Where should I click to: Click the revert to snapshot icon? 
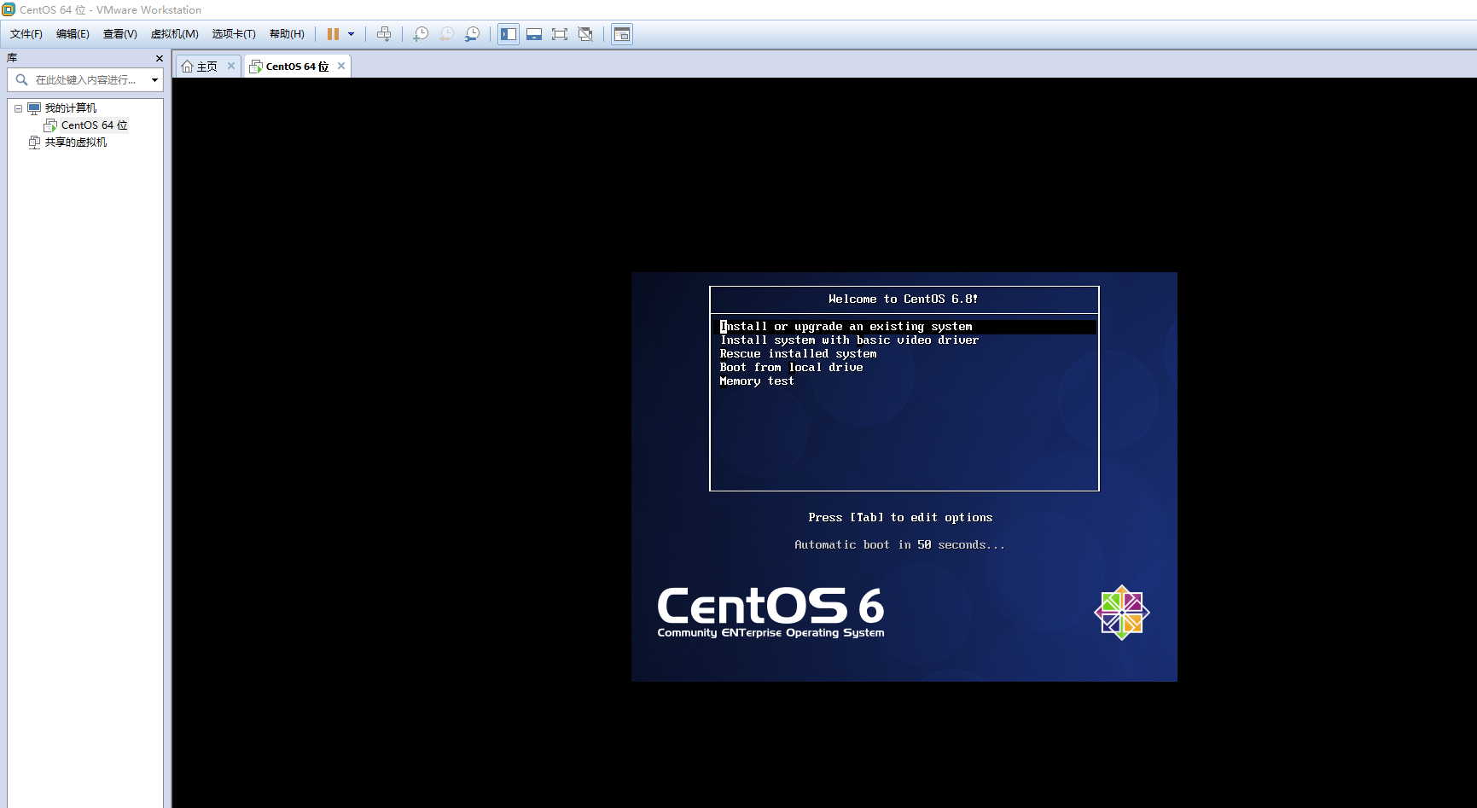point(446,34)
